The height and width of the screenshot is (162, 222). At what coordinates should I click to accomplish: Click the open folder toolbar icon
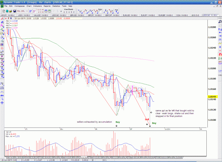pos(11,11)
